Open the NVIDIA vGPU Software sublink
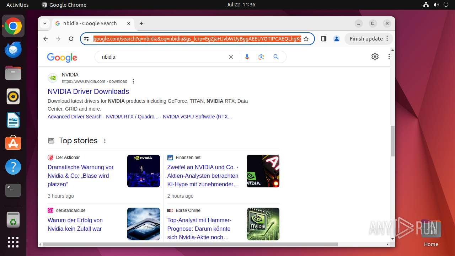Screen dimensions: 455x256 tap(197, 117)
